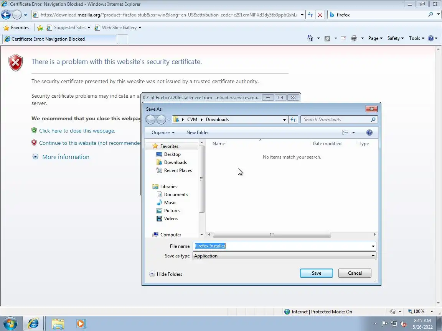
Task: Select Documents library in navigation pane
Action: [176, 195]
